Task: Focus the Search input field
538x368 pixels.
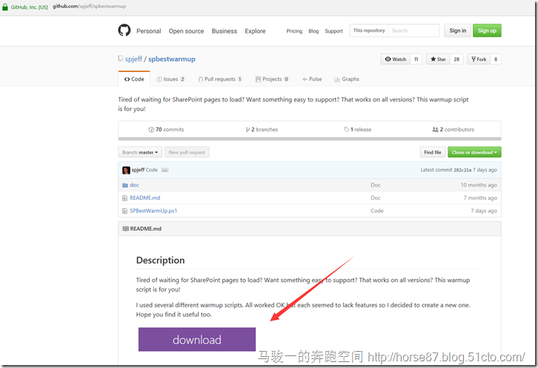Action: pyautogui.click(x=414, y=30)
